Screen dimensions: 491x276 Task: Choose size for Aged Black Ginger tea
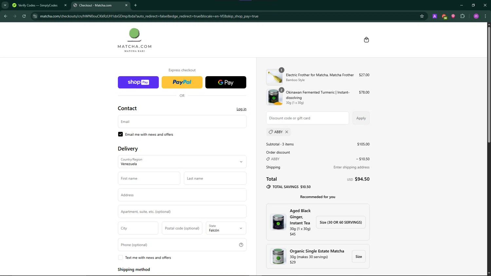341,222
